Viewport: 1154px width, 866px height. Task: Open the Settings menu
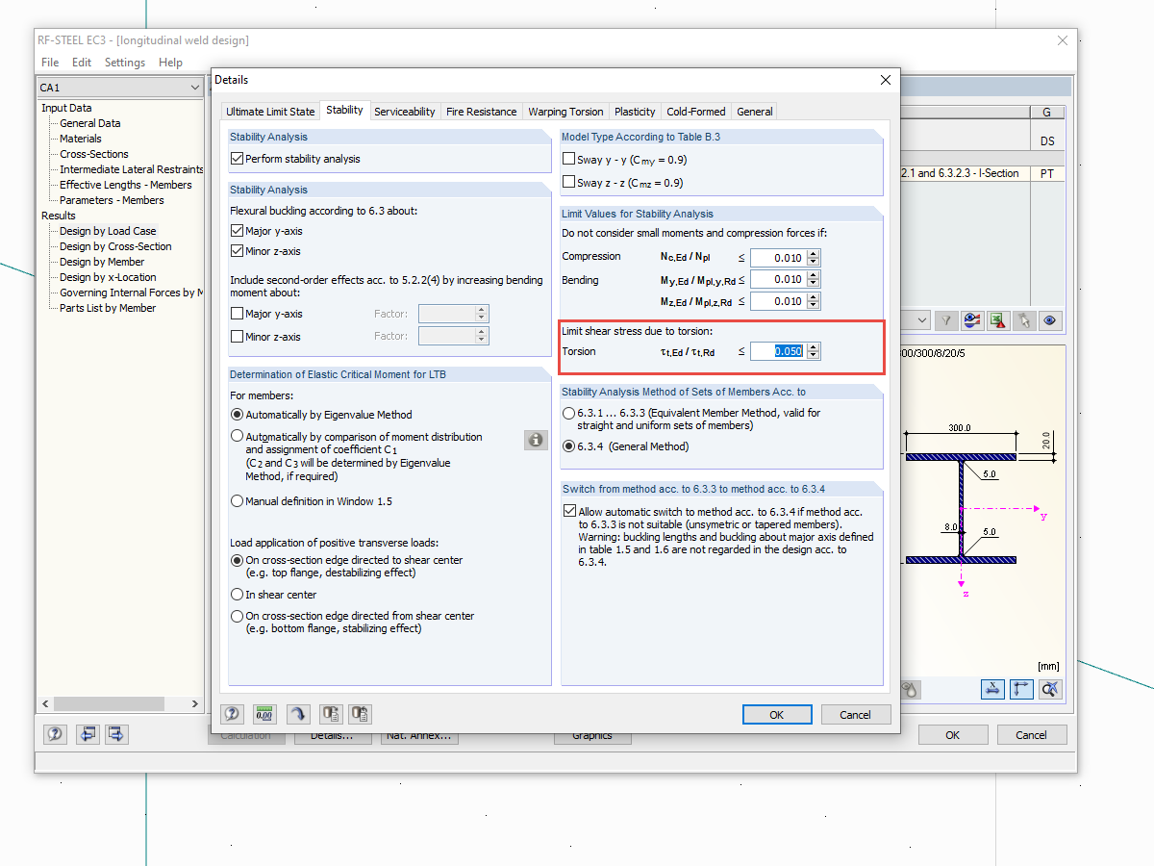click(x=124, y=62)
